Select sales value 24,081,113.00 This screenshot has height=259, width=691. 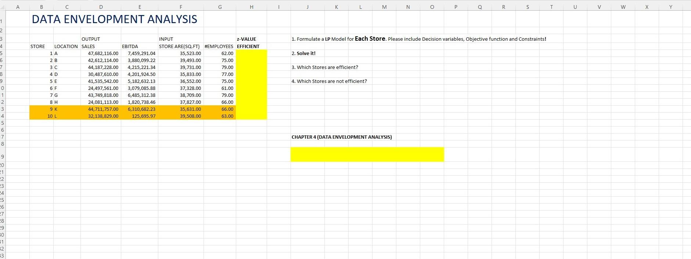(x=103, y=102)
